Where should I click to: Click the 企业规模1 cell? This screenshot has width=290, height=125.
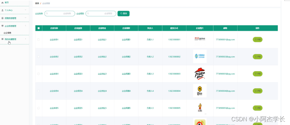[126, 40]
